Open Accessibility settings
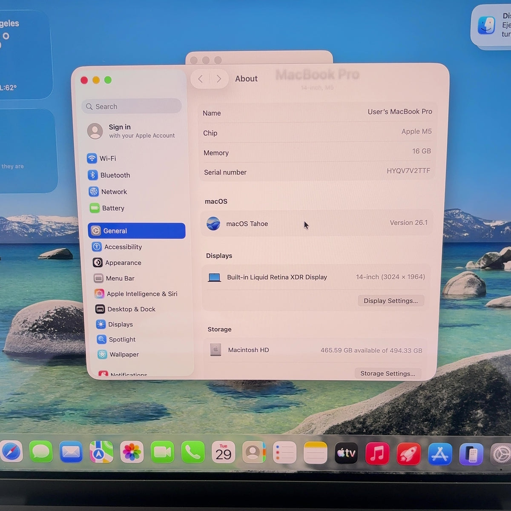Viewport: 511px width, 511px height. click(x=117, y=247)
